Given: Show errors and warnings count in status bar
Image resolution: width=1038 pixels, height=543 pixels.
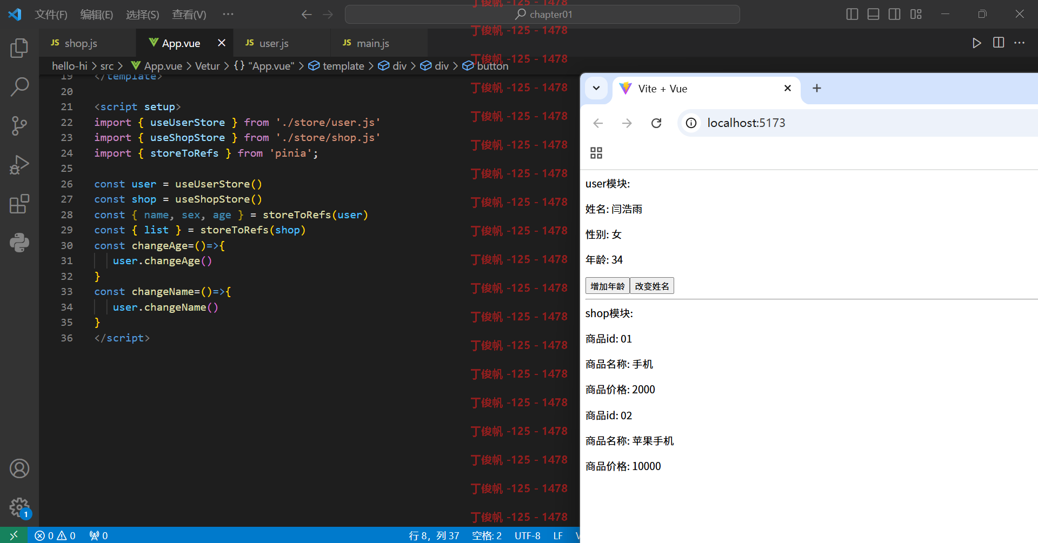Looking at the screenshot, I should point(55,535).
